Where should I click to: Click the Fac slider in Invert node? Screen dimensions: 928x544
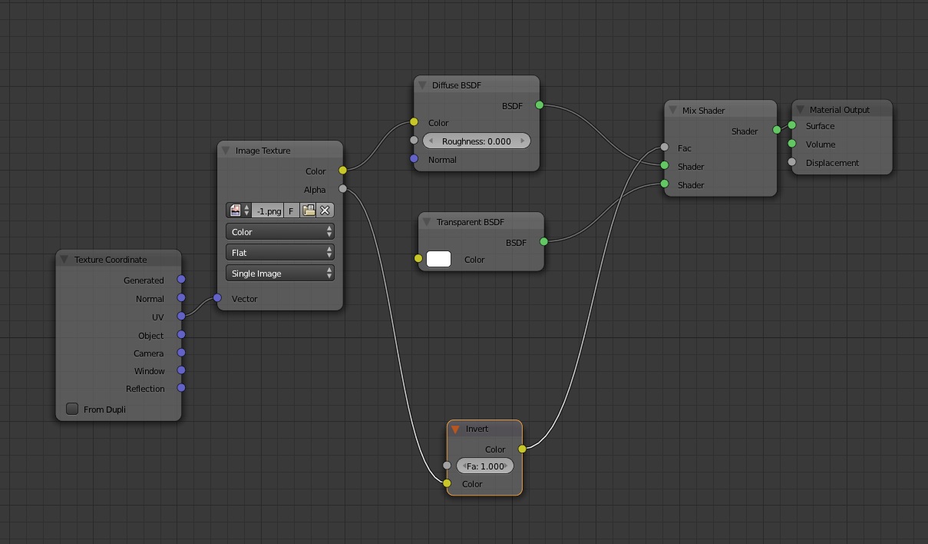click(485, 466)
